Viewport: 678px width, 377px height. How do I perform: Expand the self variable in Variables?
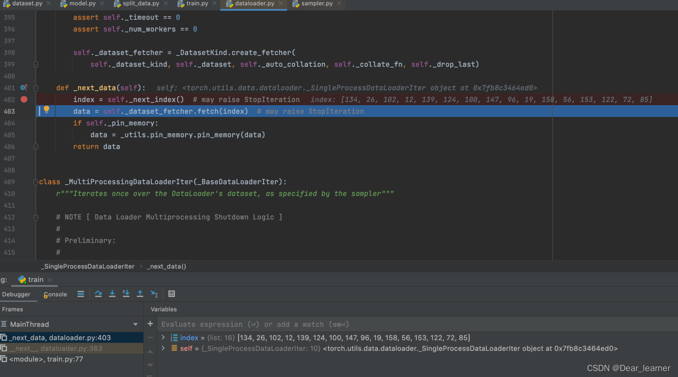[163, 349]
